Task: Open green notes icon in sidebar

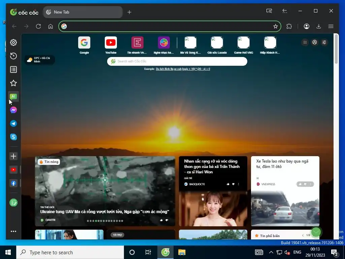Action: pos(13,203)
